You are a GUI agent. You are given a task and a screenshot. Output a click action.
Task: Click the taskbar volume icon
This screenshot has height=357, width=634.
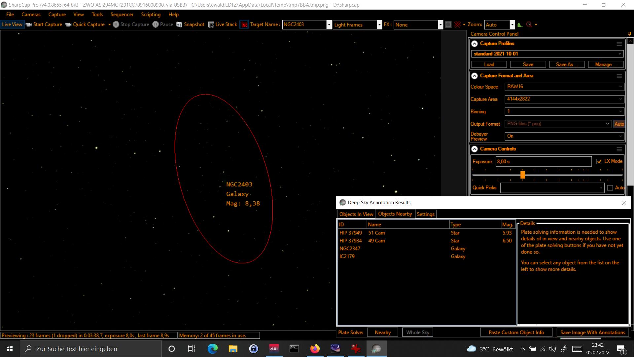click(x=552, y=349)
